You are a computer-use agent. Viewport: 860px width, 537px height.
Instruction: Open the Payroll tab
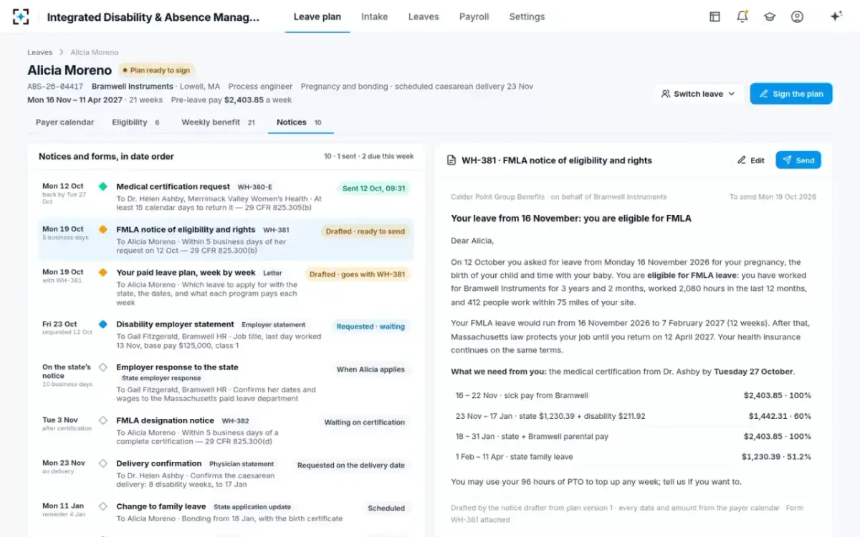click(474, 16)
